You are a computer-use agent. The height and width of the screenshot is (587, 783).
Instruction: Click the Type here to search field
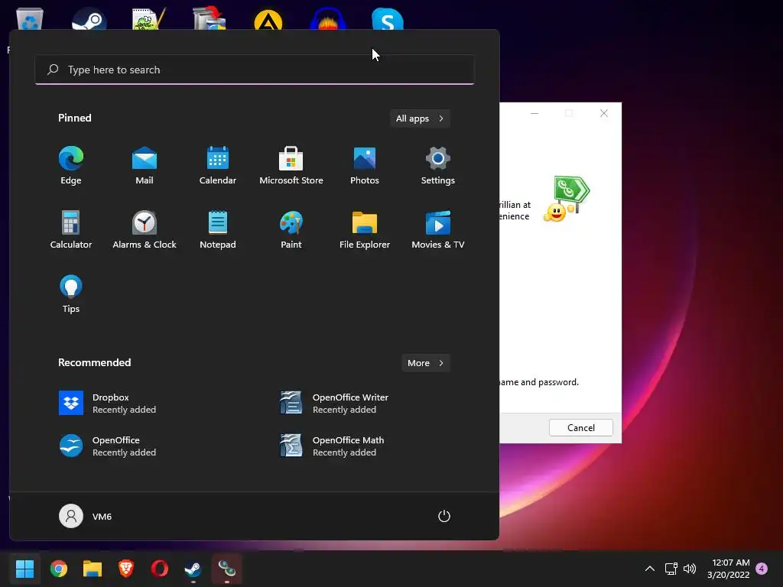(x=255, y=70)
